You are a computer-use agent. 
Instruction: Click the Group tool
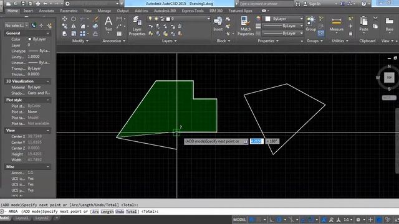pyautogui.click(x=310, y=24)
